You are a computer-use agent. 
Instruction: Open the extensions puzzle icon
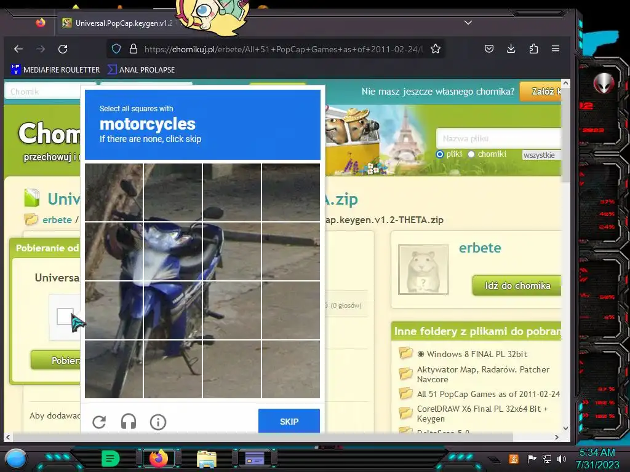[x=533, y=49]
